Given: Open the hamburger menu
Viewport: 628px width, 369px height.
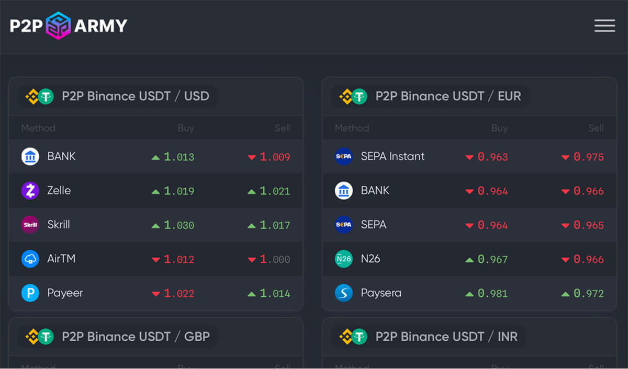Looking at the screenshot, I should coord(604,26).
